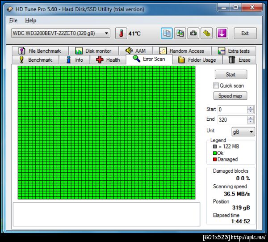This screenshot has height=242, width=268.
Task: Enable the Quick scan checkbox
Action: 216,85
